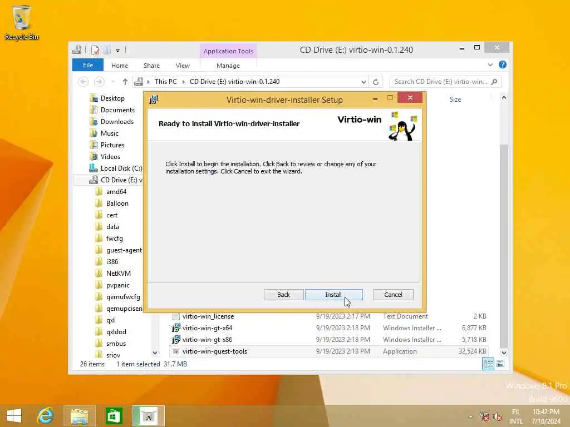Go up one folder level

click(125, 82)
